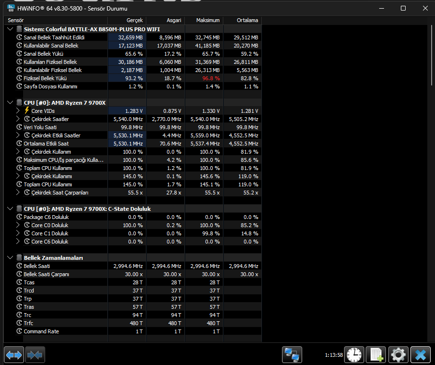Expand the Çekirdek Saat Çarpanları row
Screen dimensions: 435x365
coord(18,192)
